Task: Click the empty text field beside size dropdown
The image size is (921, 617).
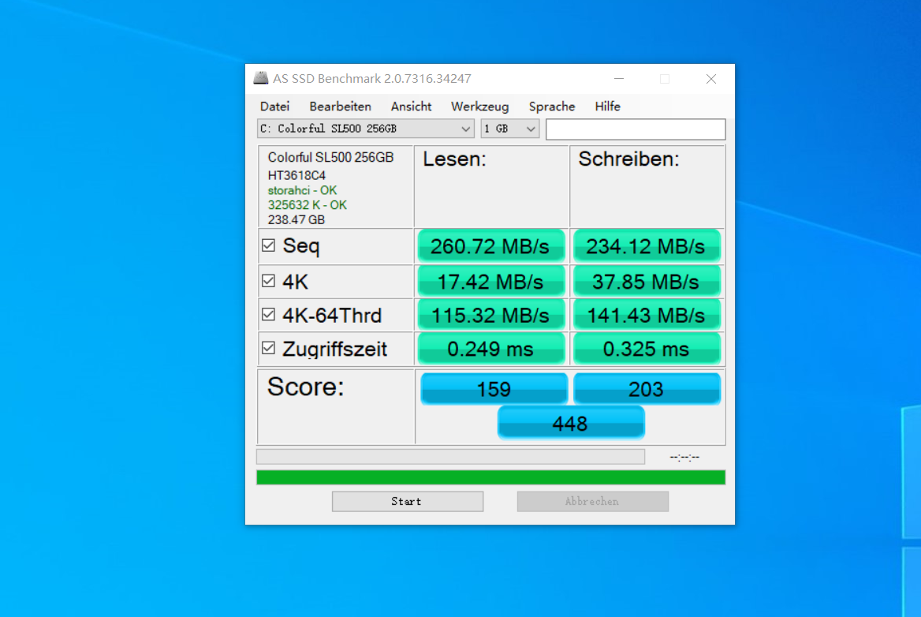Action: pos(636,129)
